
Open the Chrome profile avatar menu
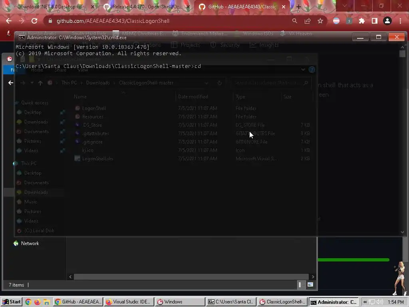click(x=387, y=21)
